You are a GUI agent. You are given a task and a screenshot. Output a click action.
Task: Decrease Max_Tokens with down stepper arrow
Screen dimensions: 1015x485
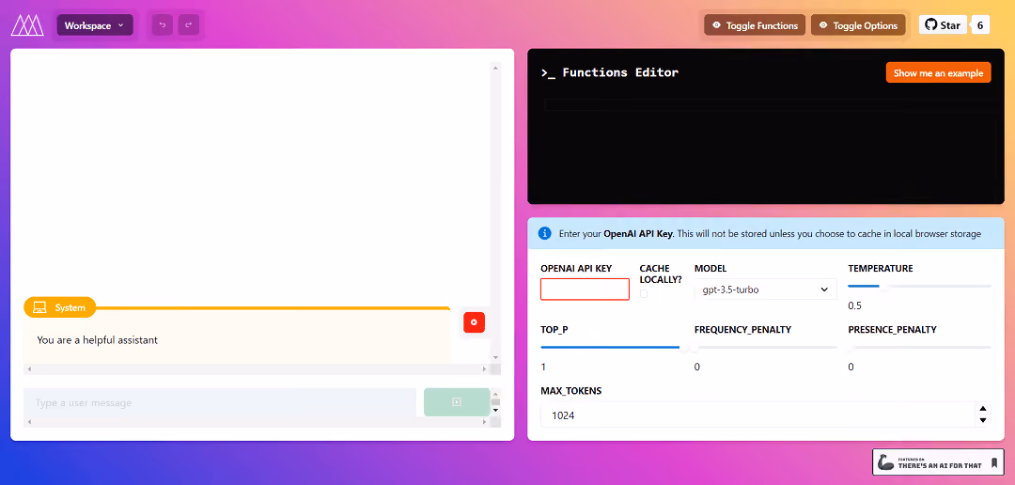[983, 420]
